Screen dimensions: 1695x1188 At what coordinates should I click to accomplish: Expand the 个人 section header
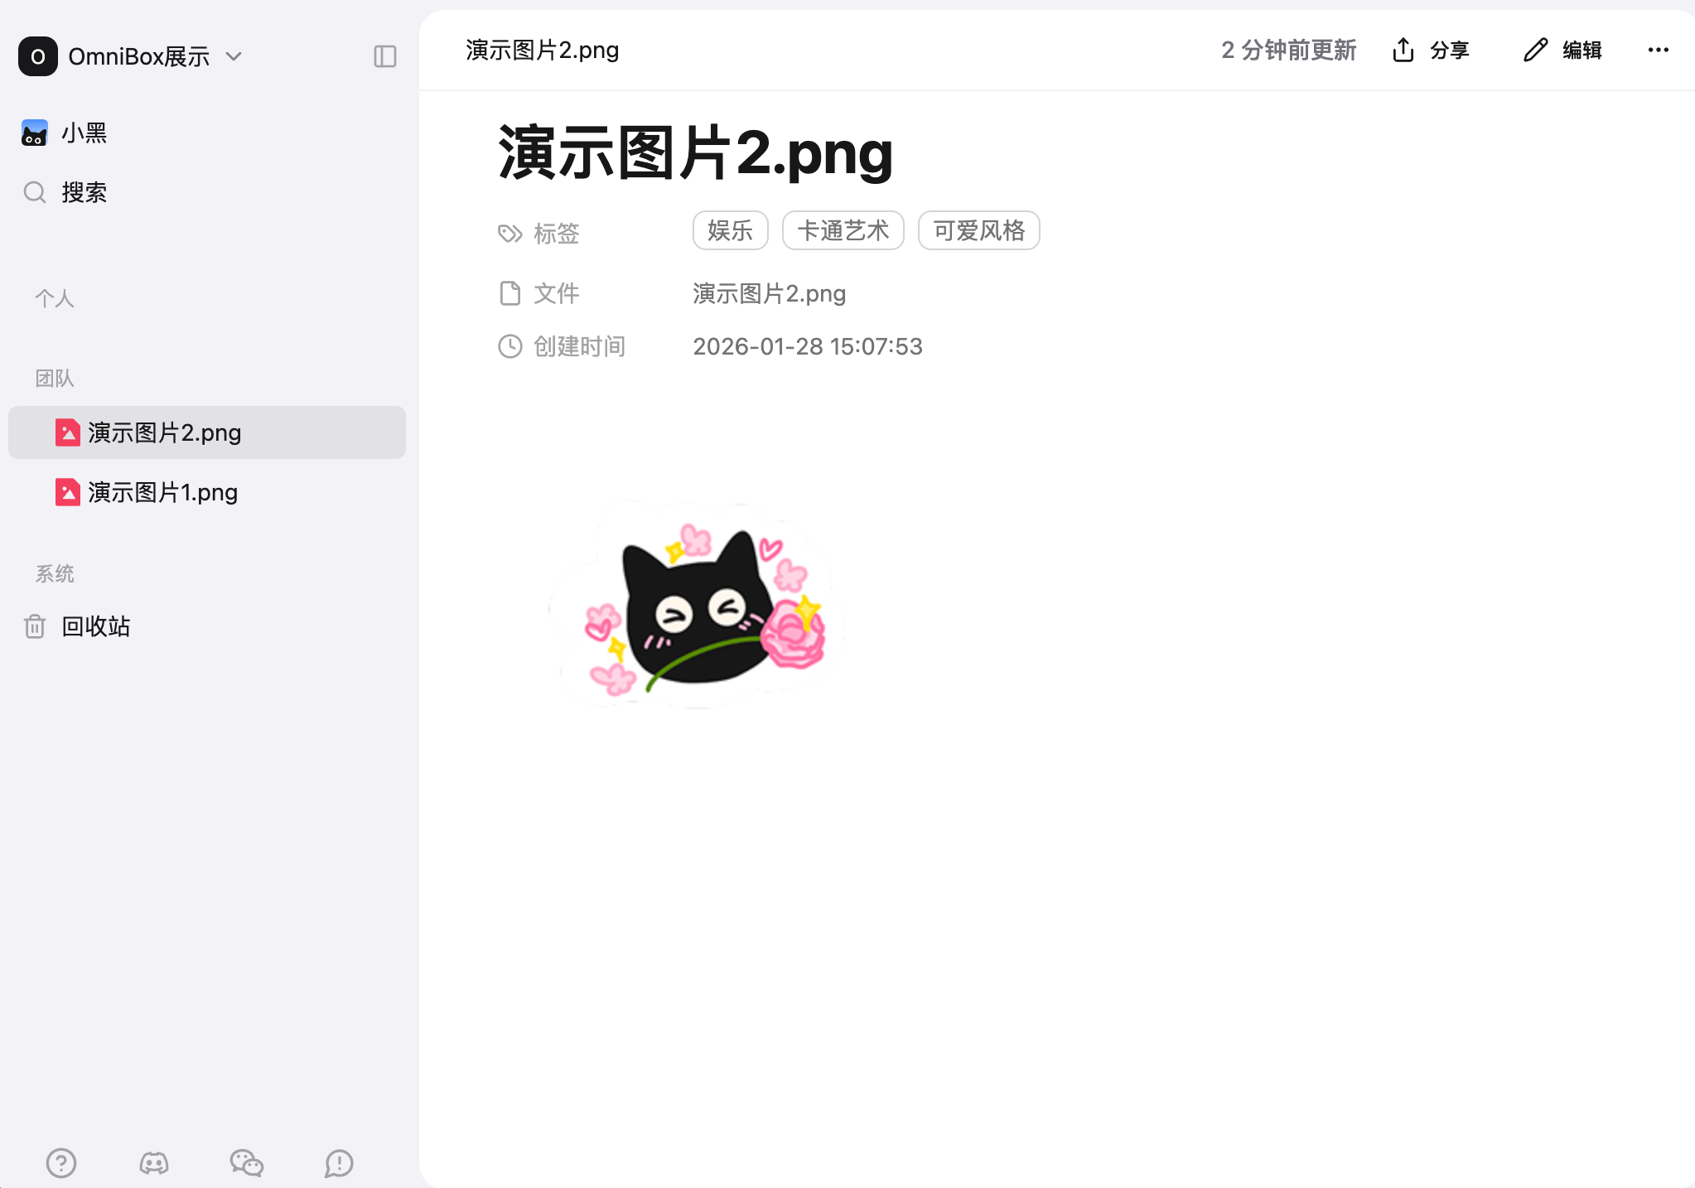55,298
